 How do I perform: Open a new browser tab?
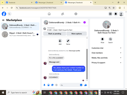coord(95,3)
